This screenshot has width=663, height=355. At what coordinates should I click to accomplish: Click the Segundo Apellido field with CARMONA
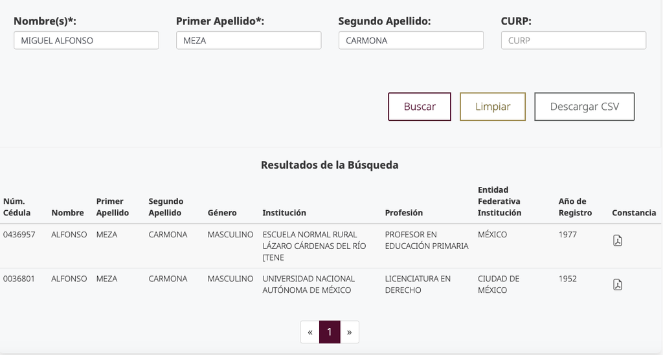coord(411,41)
